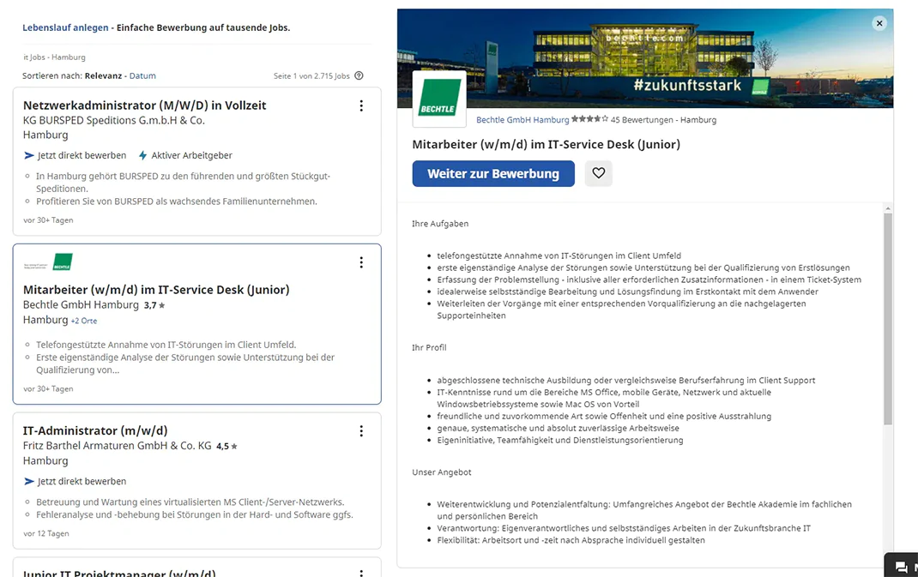This screenshot has height=577, width=918.
Task: Open options menu for IT-Service Desk job card
Action: click(361, 262)
